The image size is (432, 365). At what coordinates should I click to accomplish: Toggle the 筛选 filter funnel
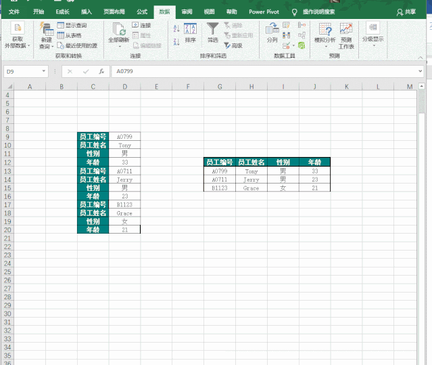[213, 33]
